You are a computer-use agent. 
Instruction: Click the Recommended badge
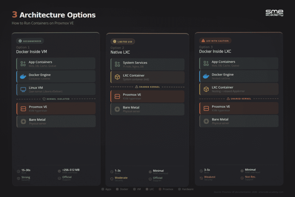pos(30,41)
